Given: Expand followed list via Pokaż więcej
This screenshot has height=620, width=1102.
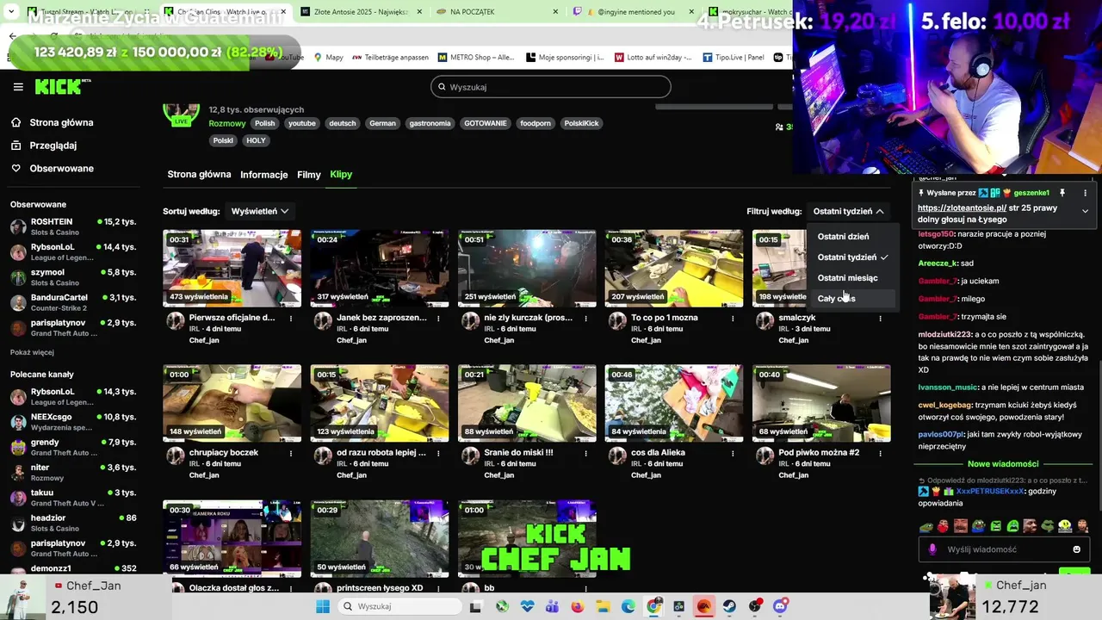Looking at the screenshot, I should pos(32,352).
